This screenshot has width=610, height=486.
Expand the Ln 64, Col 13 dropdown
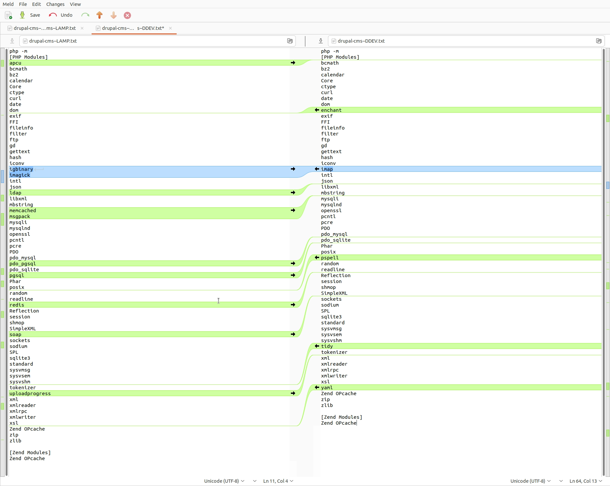pyautogui.click(x=586, y=481)
